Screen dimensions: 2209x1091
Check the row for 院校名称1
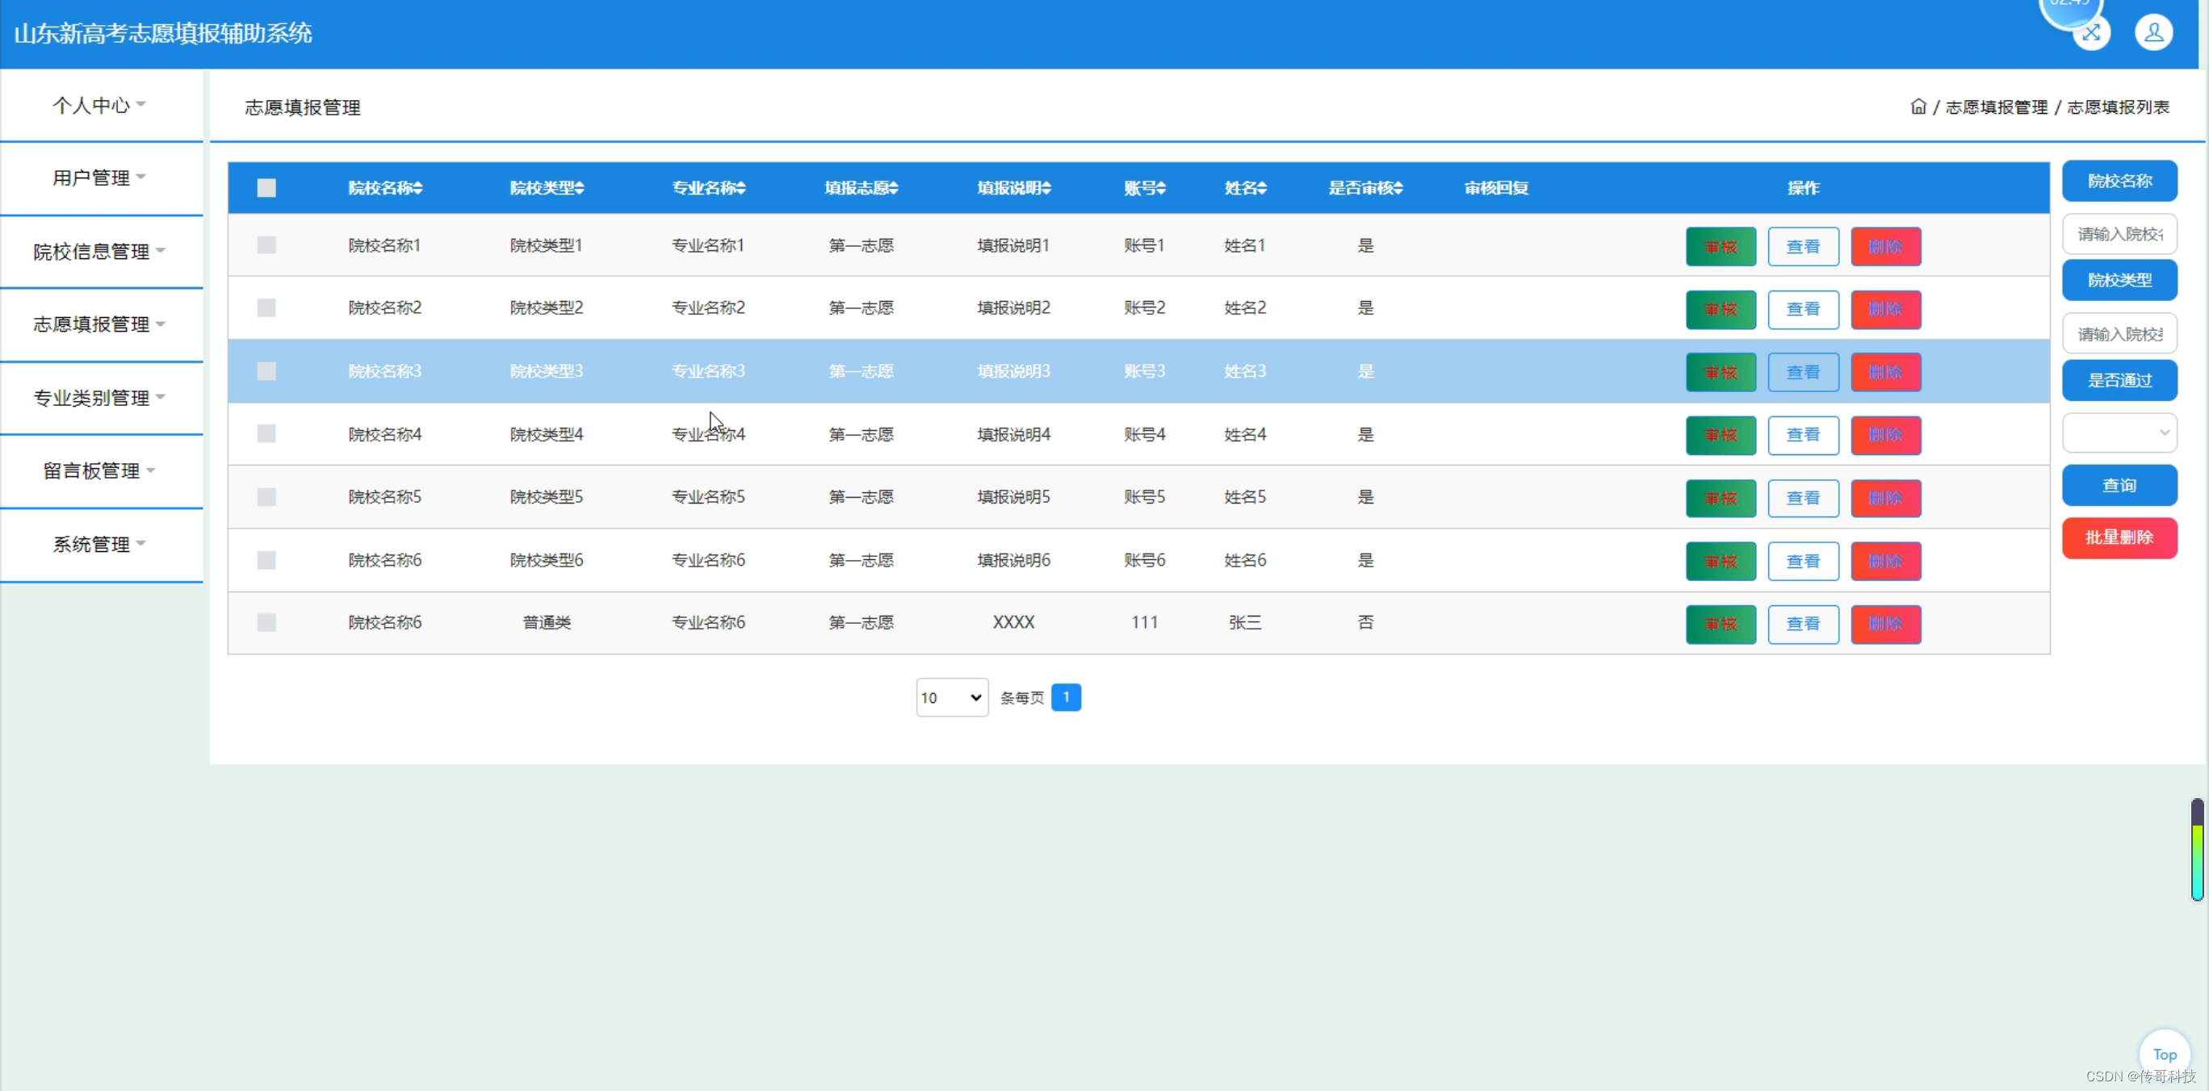[x=266, y=246]
